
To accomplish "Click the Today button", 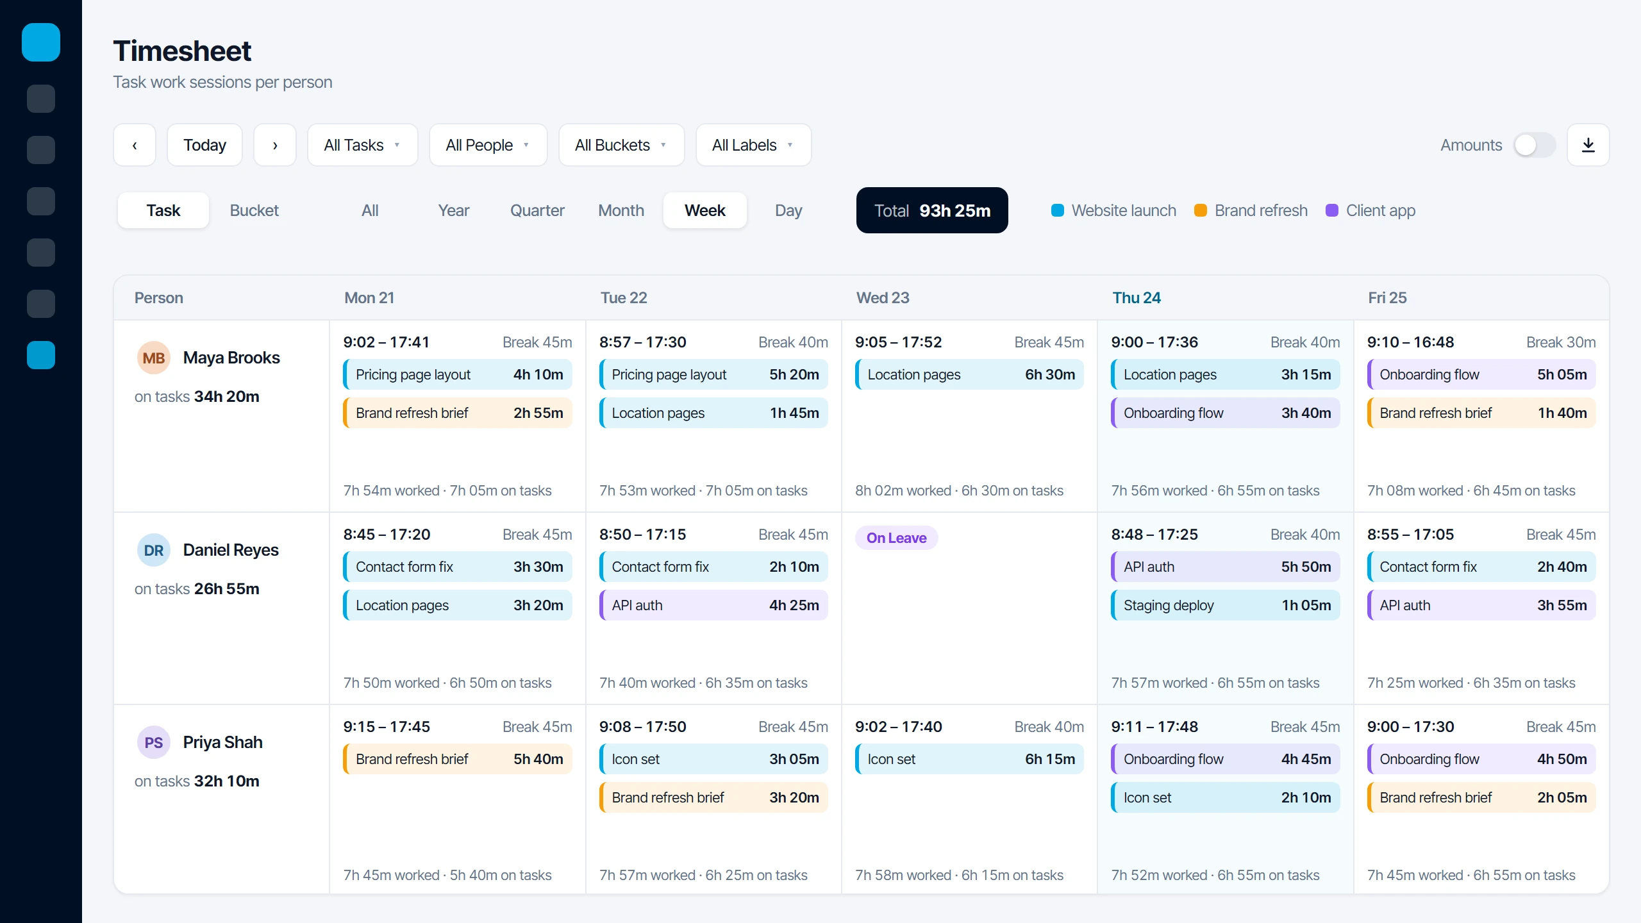I will (204, 145).
